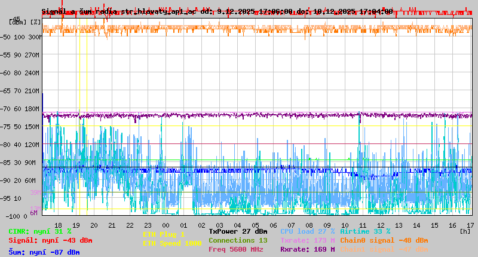Click hour '06' on the time axis
The height and width of the screenshot is (257, 478).
tap(274, 225)
